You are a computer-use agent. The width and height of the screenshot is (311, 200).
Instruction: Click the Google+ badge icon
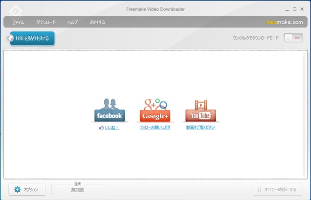click(x=155, y=110)
